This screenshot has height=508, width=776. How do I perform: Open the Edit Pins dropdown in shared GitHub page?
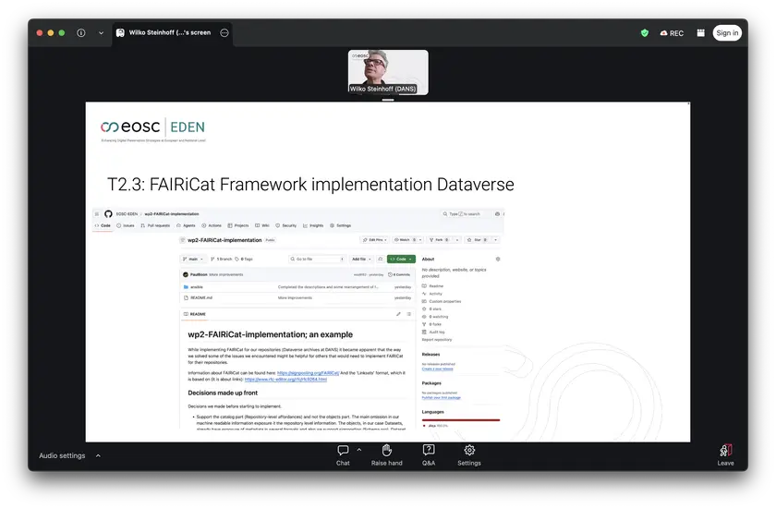click(375, 240)
